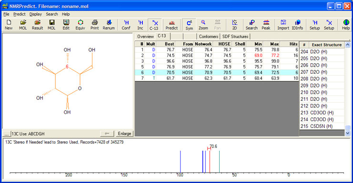Click the HOSE column header
The width and height of the screenshot is (353, 183).
click(222, 44)
